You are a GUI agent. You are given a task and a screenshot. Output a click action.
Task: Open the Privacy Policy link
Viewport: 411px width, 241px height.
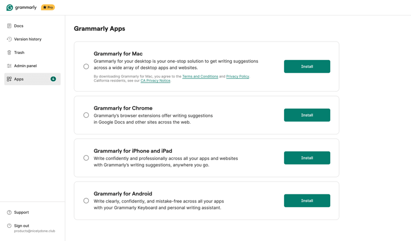pos(238,76)
